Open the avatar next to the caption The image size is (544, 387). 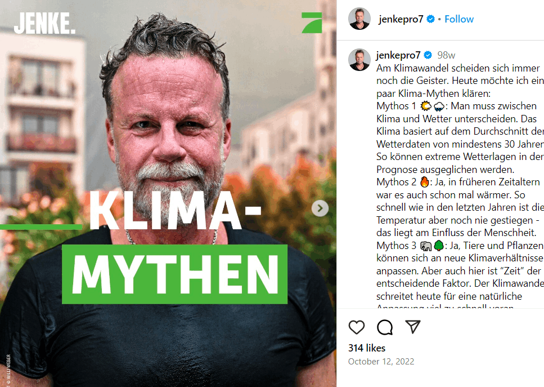coord(359,60)
